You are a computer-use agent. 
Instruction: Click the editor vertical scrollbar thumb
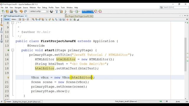click(186, 54)
